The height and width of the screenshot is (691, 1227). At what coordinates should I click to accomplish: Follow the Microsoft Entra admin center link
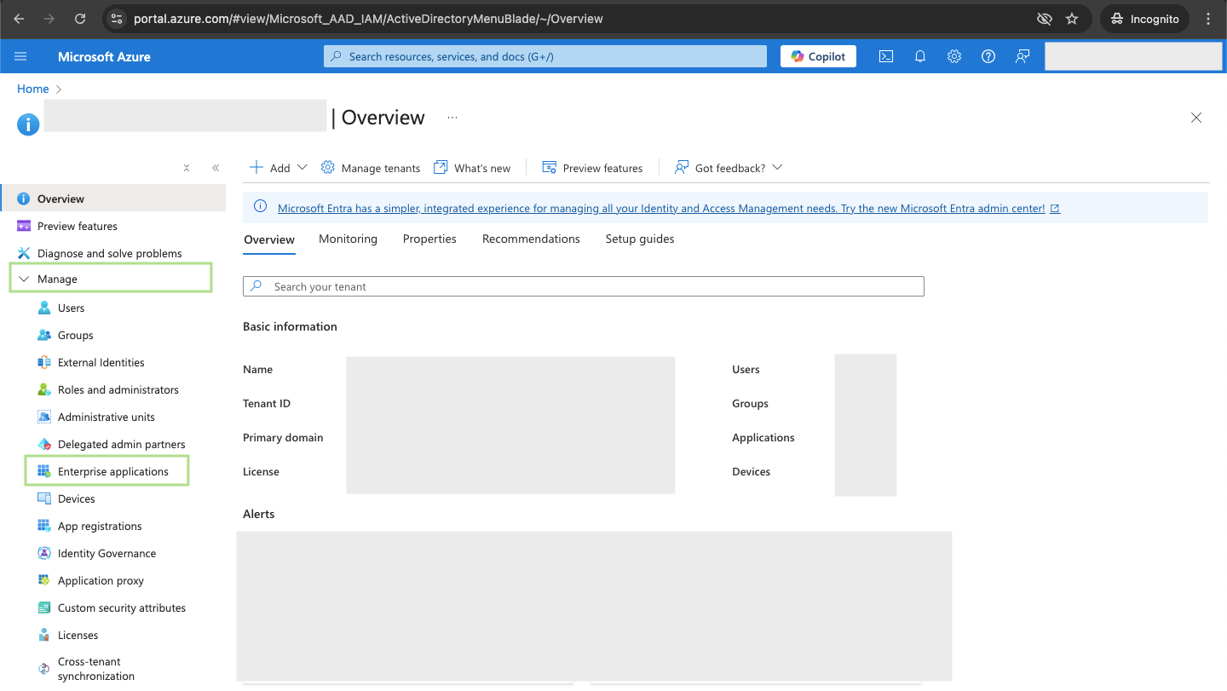(660, 208)
